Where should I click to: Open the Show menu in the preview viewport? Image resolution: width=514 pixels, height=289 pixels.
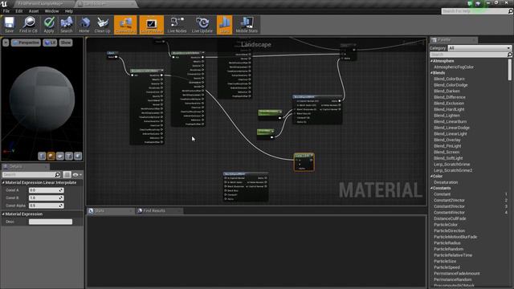click(x=66, y=43)
